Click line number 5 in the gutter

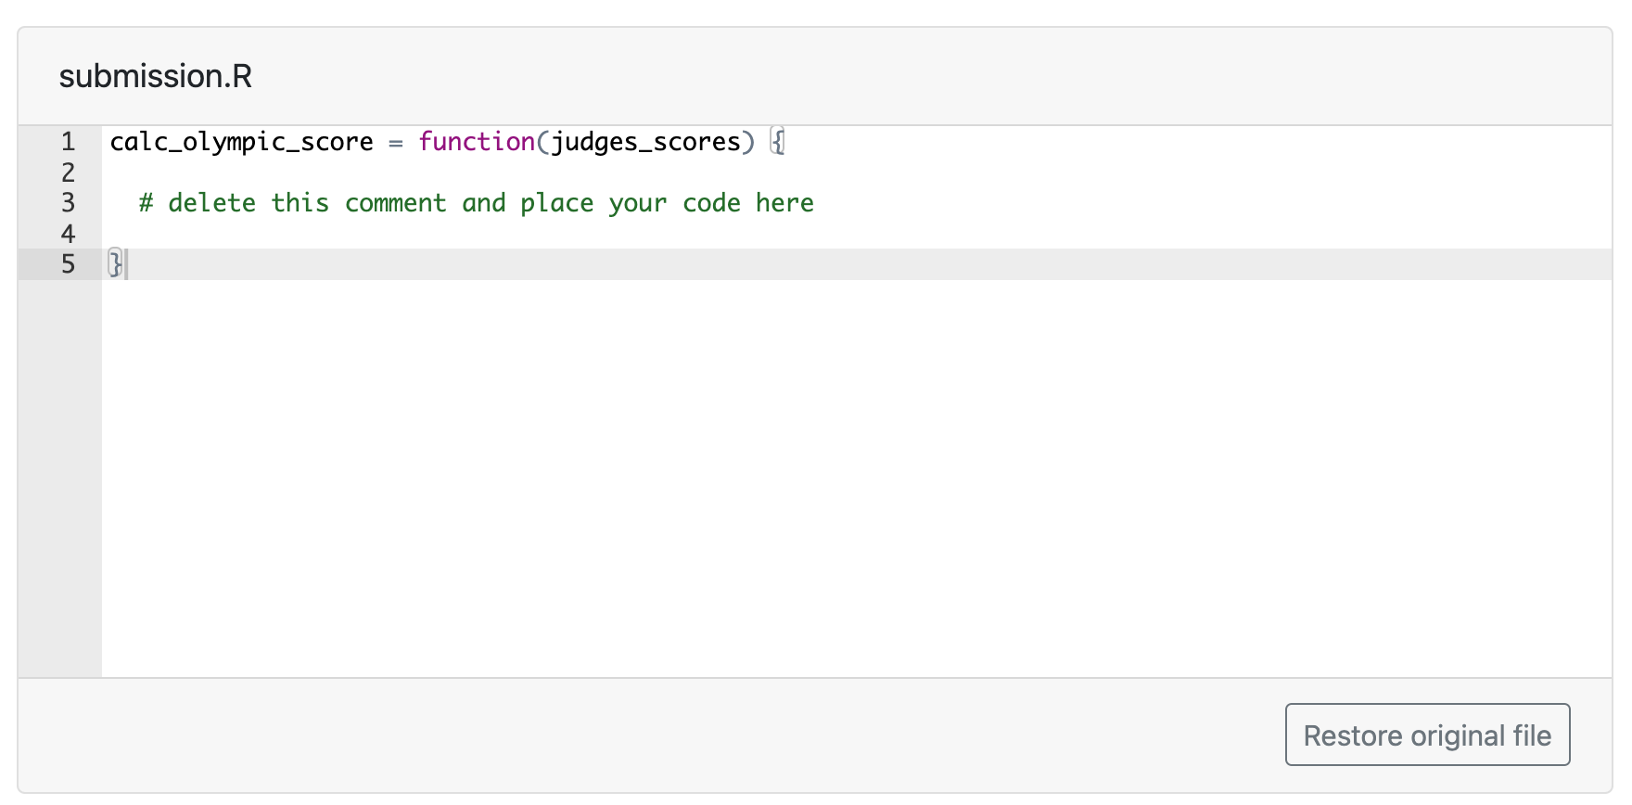point(67,264)
